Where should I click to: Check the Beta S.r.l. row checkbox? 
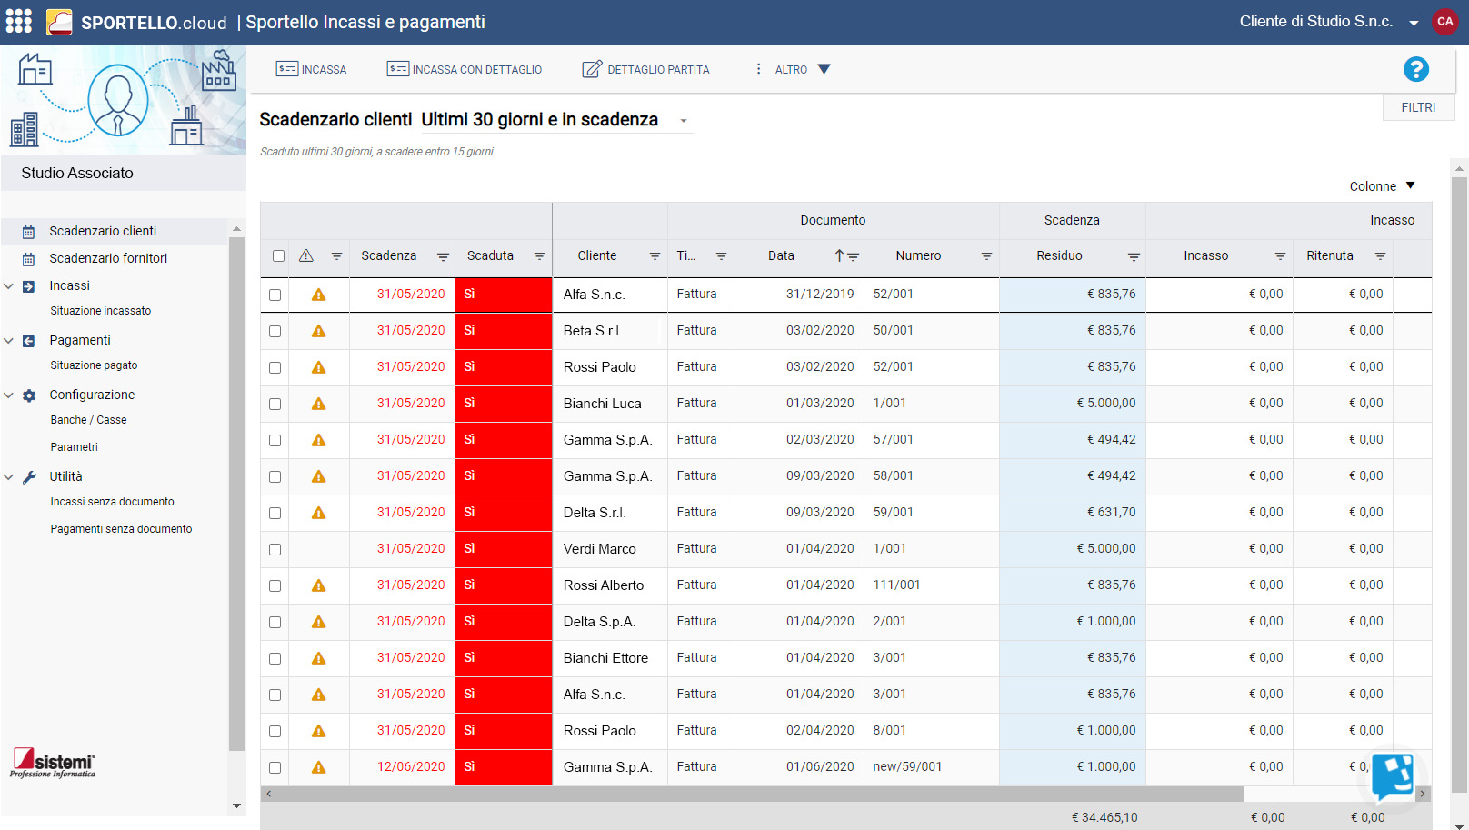click(275, 332)
